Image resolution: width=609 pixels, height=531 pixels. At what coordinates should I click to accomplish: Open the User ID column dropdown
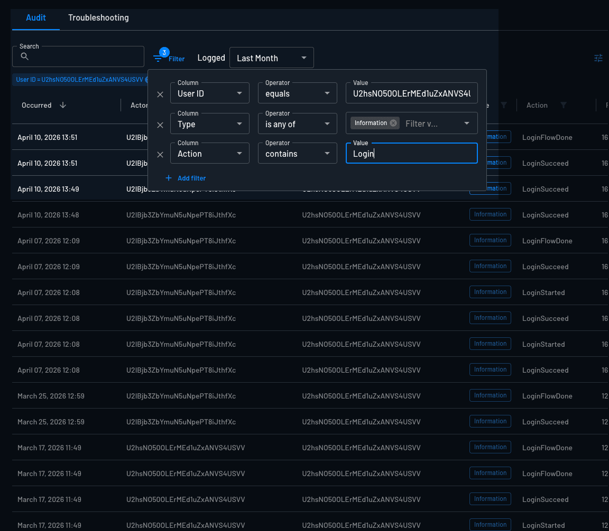(210, 93)
